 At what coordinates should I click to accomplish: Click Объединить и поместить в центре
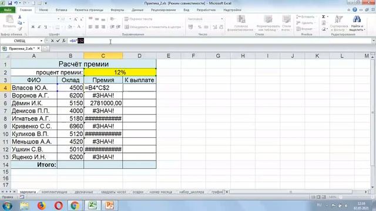coord(153,27)
